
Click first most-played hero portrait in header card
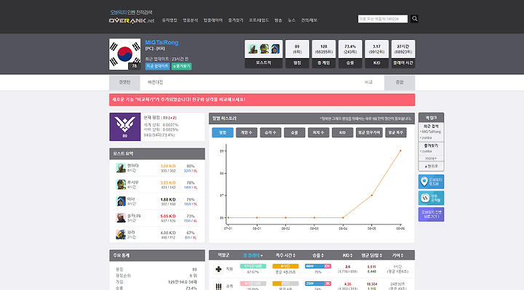(x=253, y=49)
